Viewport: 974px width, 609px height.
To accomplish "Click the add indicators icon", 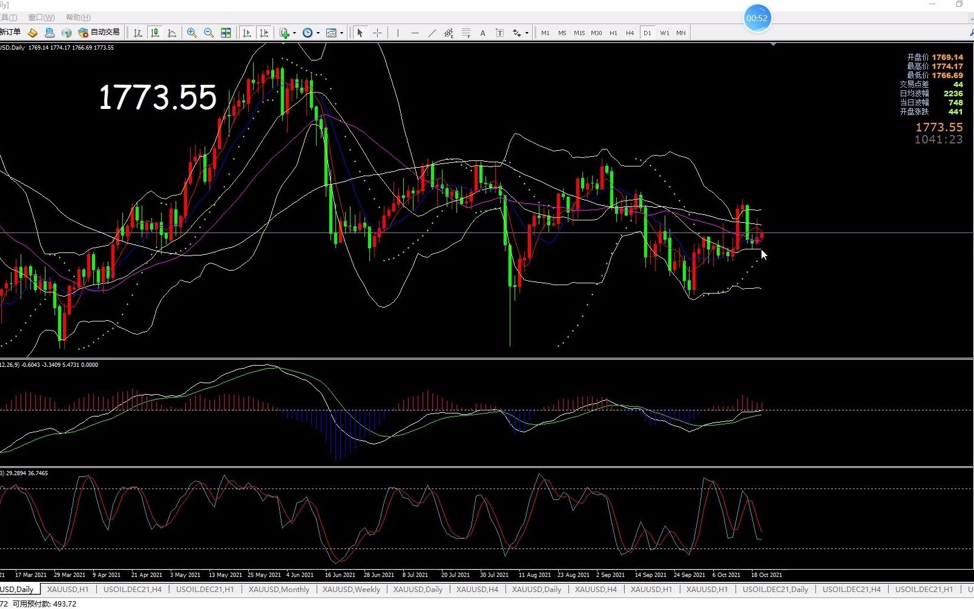I will pyautogui.click(x=284, y=33).
